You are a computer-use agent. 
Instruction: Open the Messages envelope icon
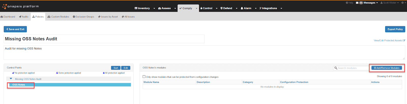click(357, 3)
